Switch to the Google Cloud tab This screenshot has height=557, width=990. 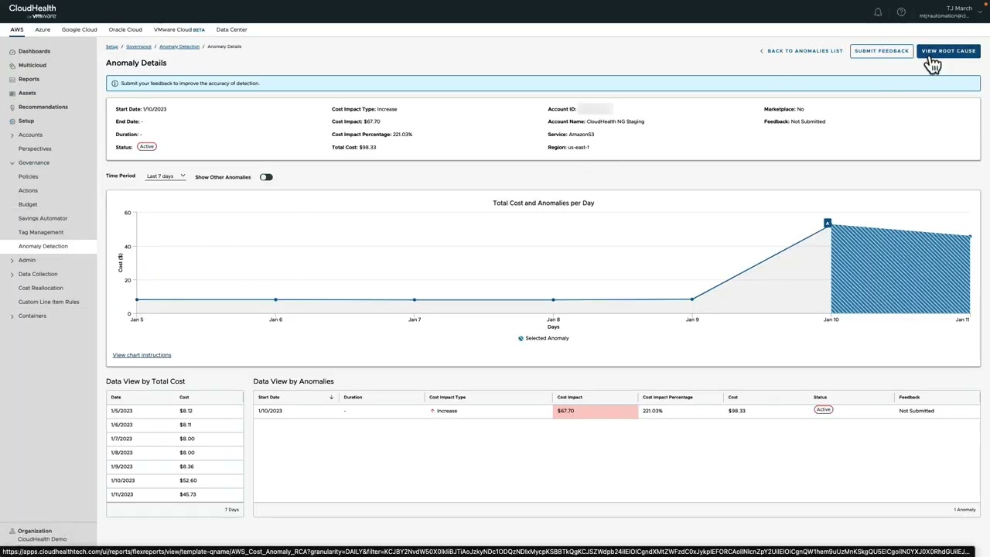(80, 29)
